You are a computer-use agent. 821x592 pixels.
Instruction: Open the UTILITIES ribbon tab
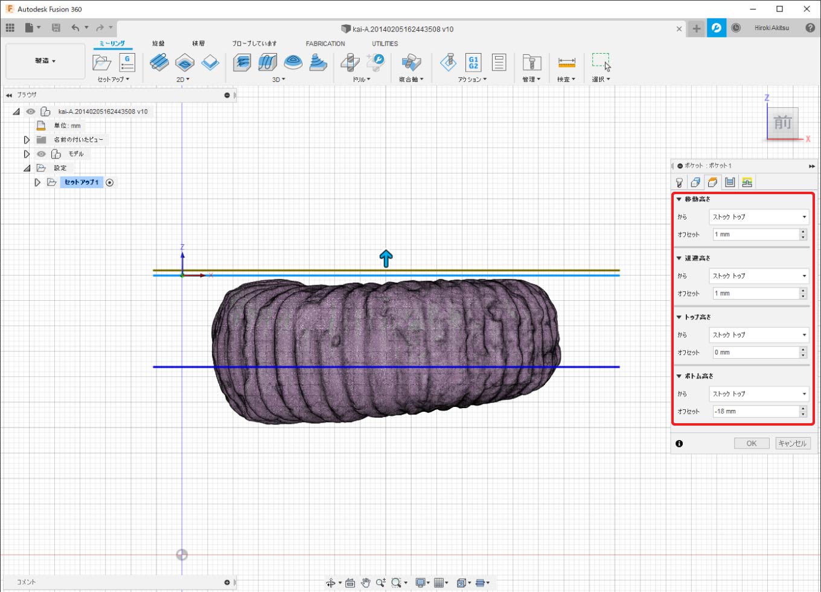[x=385, y=43]
